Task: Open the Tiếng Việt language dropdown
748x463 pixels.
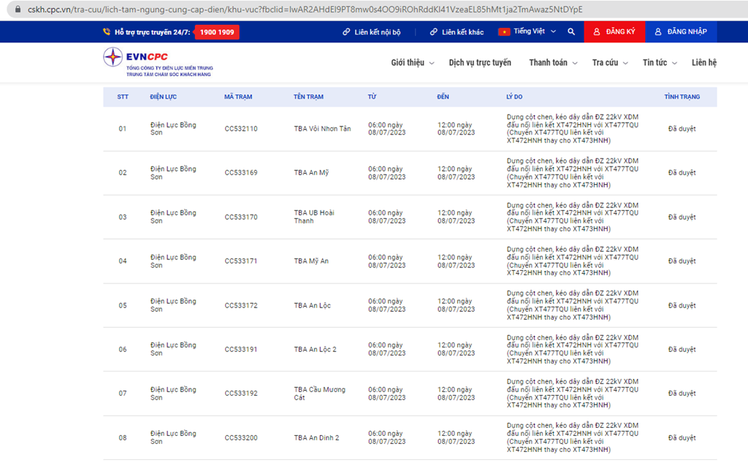Action: point(534,31)
